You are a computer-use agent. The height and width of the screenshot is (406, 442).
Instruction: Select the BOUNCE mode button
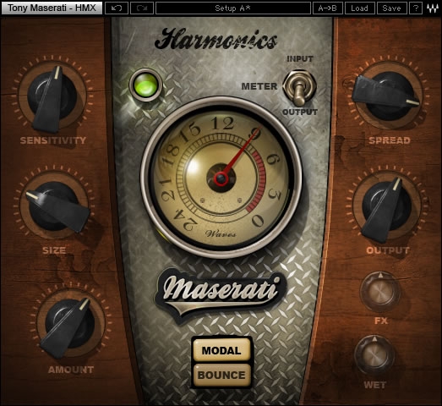point(221,375)
